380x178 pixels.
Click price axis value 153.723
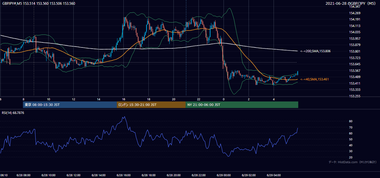coord(354,58)
